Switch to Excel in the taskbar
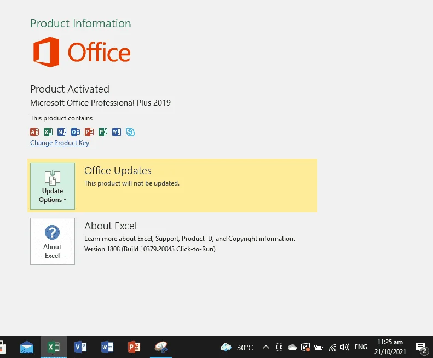This screenshot has height=358, width=433. 54,347
